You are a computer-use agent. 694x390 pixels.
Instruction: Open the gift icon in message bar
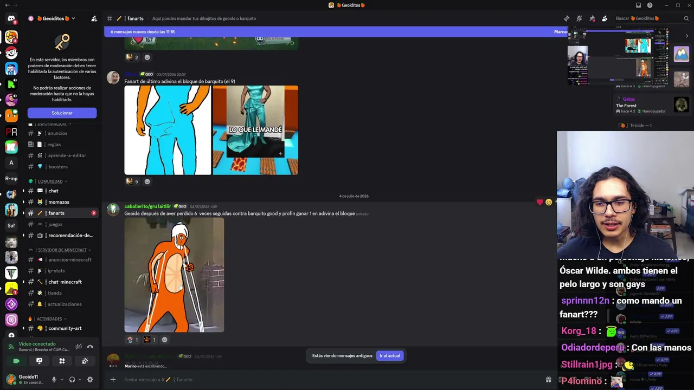click(548, 380)
